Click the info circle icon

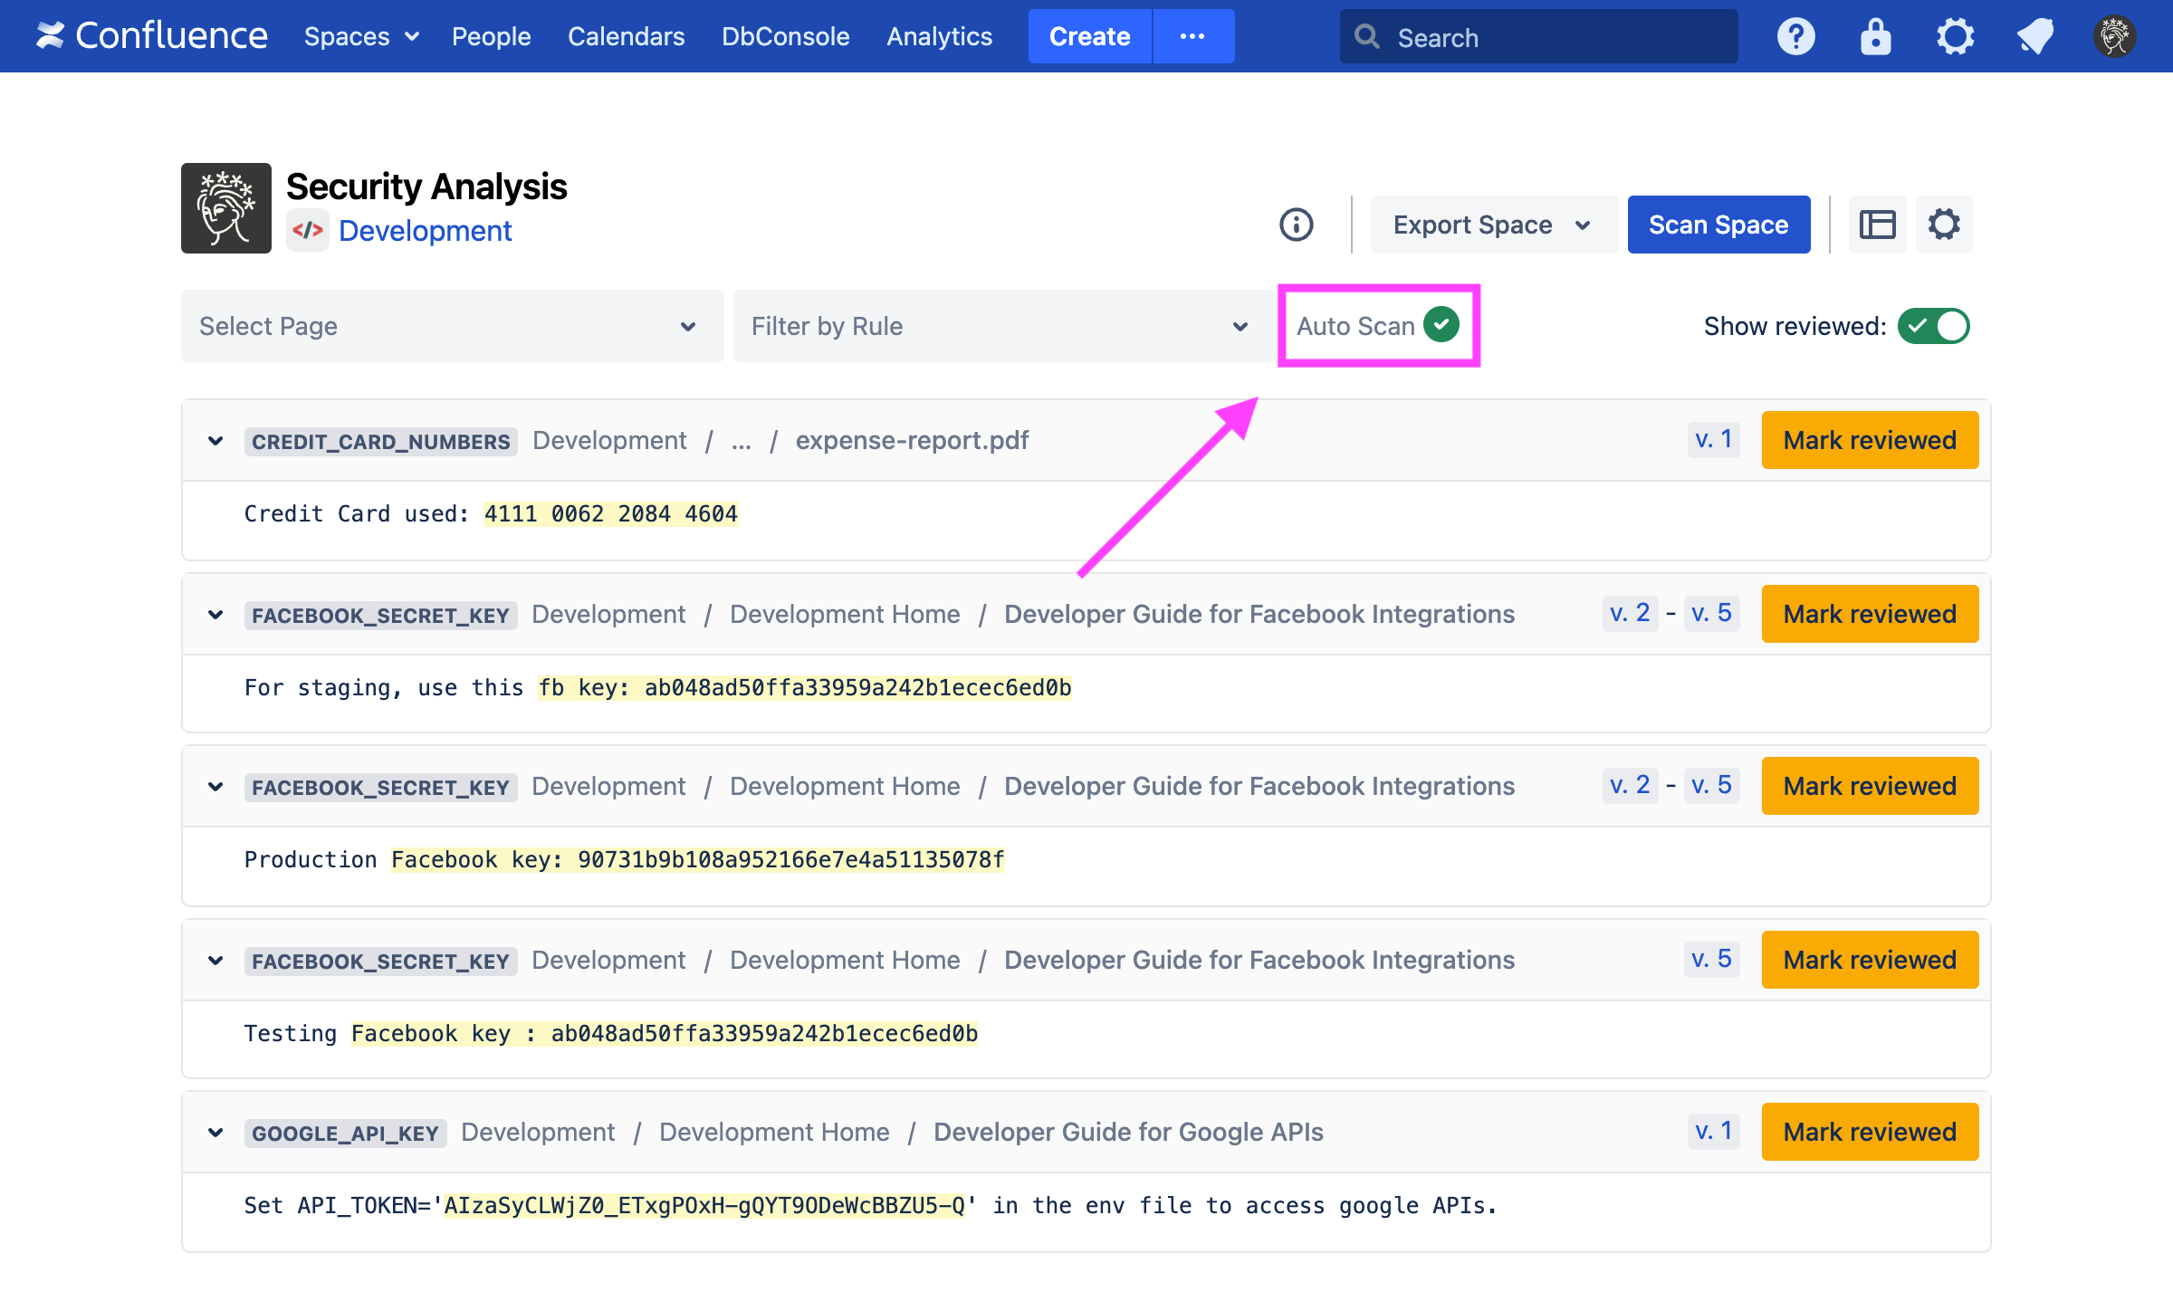[1296, 225]
